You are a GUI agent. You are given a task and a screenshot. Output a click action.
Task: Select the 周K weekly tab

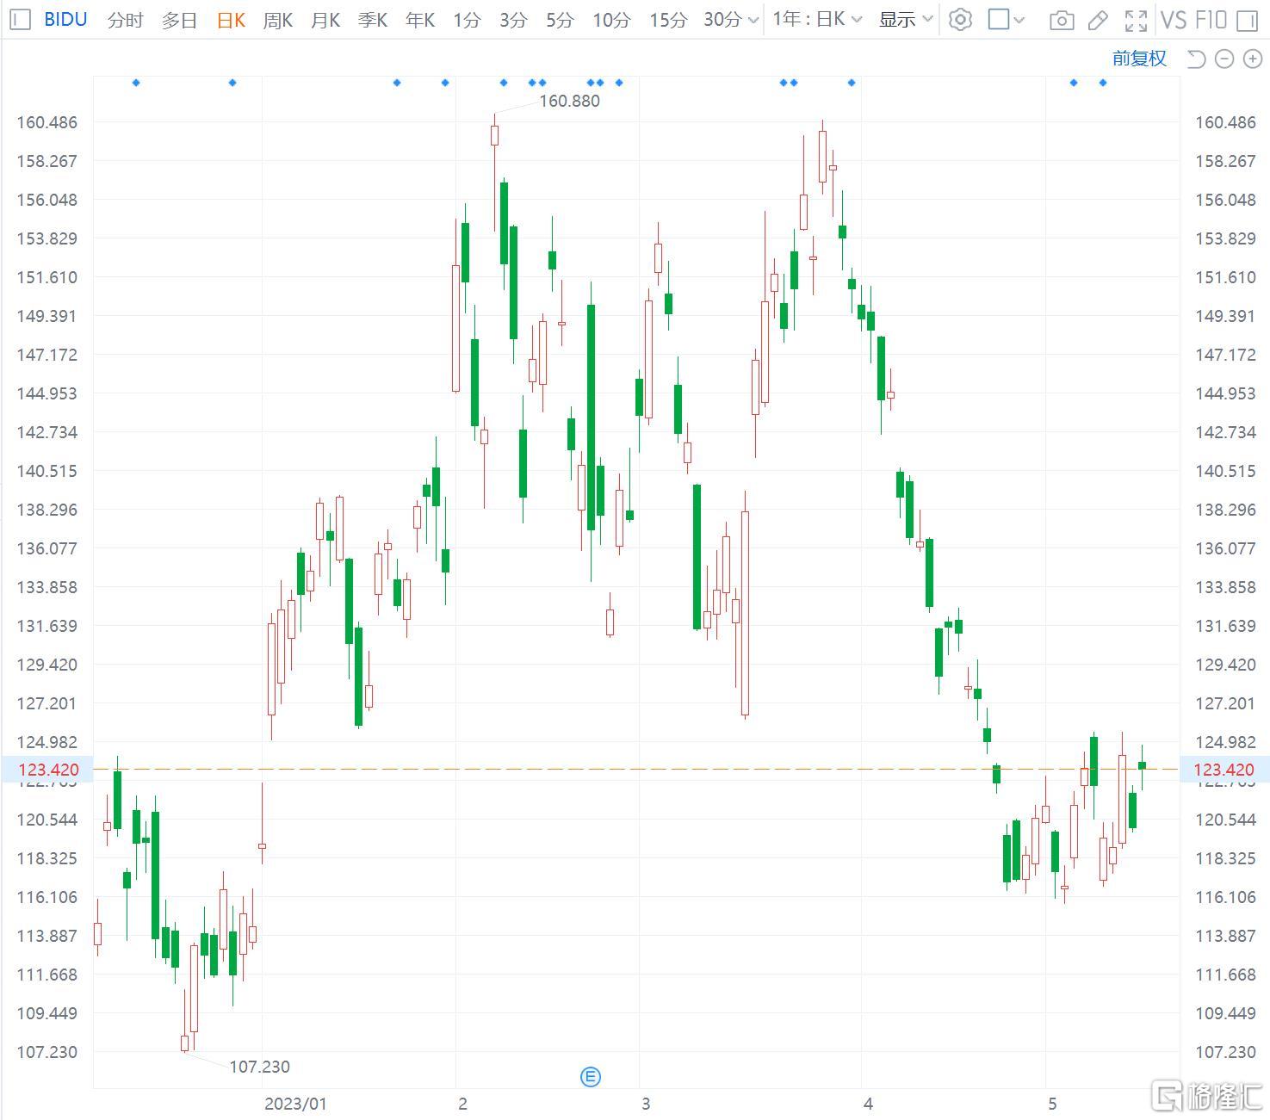click(x=277, y=20)
